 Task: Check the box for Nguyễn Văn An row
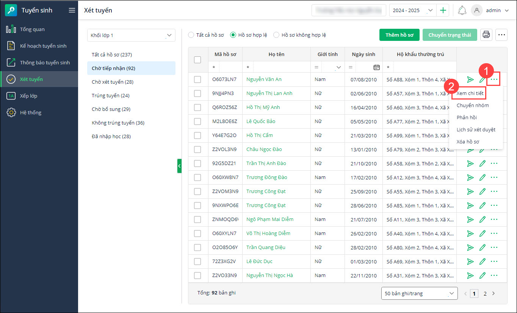197,79
